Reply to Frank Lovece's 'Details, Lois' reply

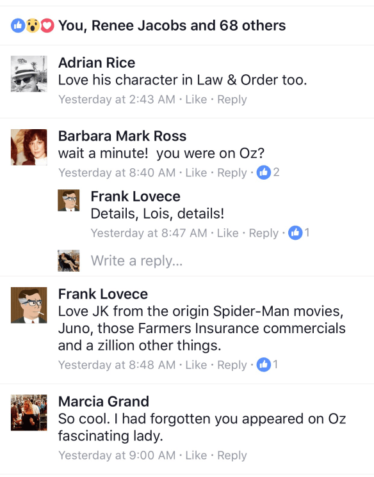coord(264,233)
